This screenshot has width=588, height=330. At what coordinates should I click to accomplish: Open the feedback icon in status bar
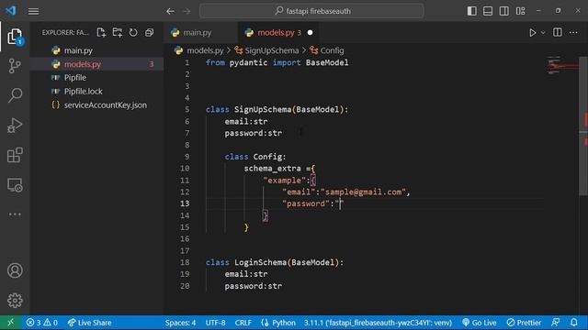pyautogui.click(x=555, y=322)
